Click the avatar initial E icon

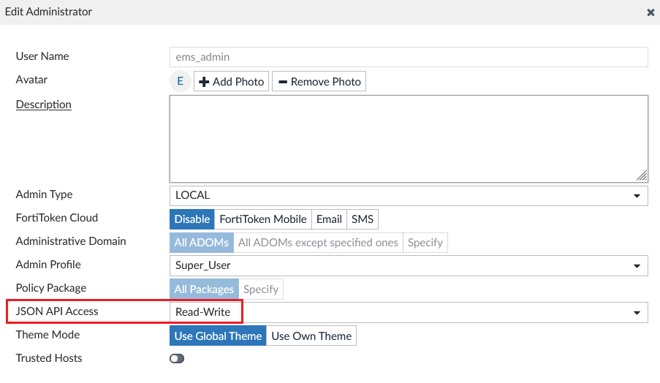(181, 81)
